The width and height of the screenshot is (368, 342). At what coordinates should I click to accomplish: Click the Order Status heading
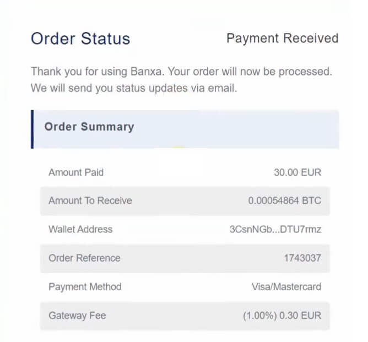80,39
